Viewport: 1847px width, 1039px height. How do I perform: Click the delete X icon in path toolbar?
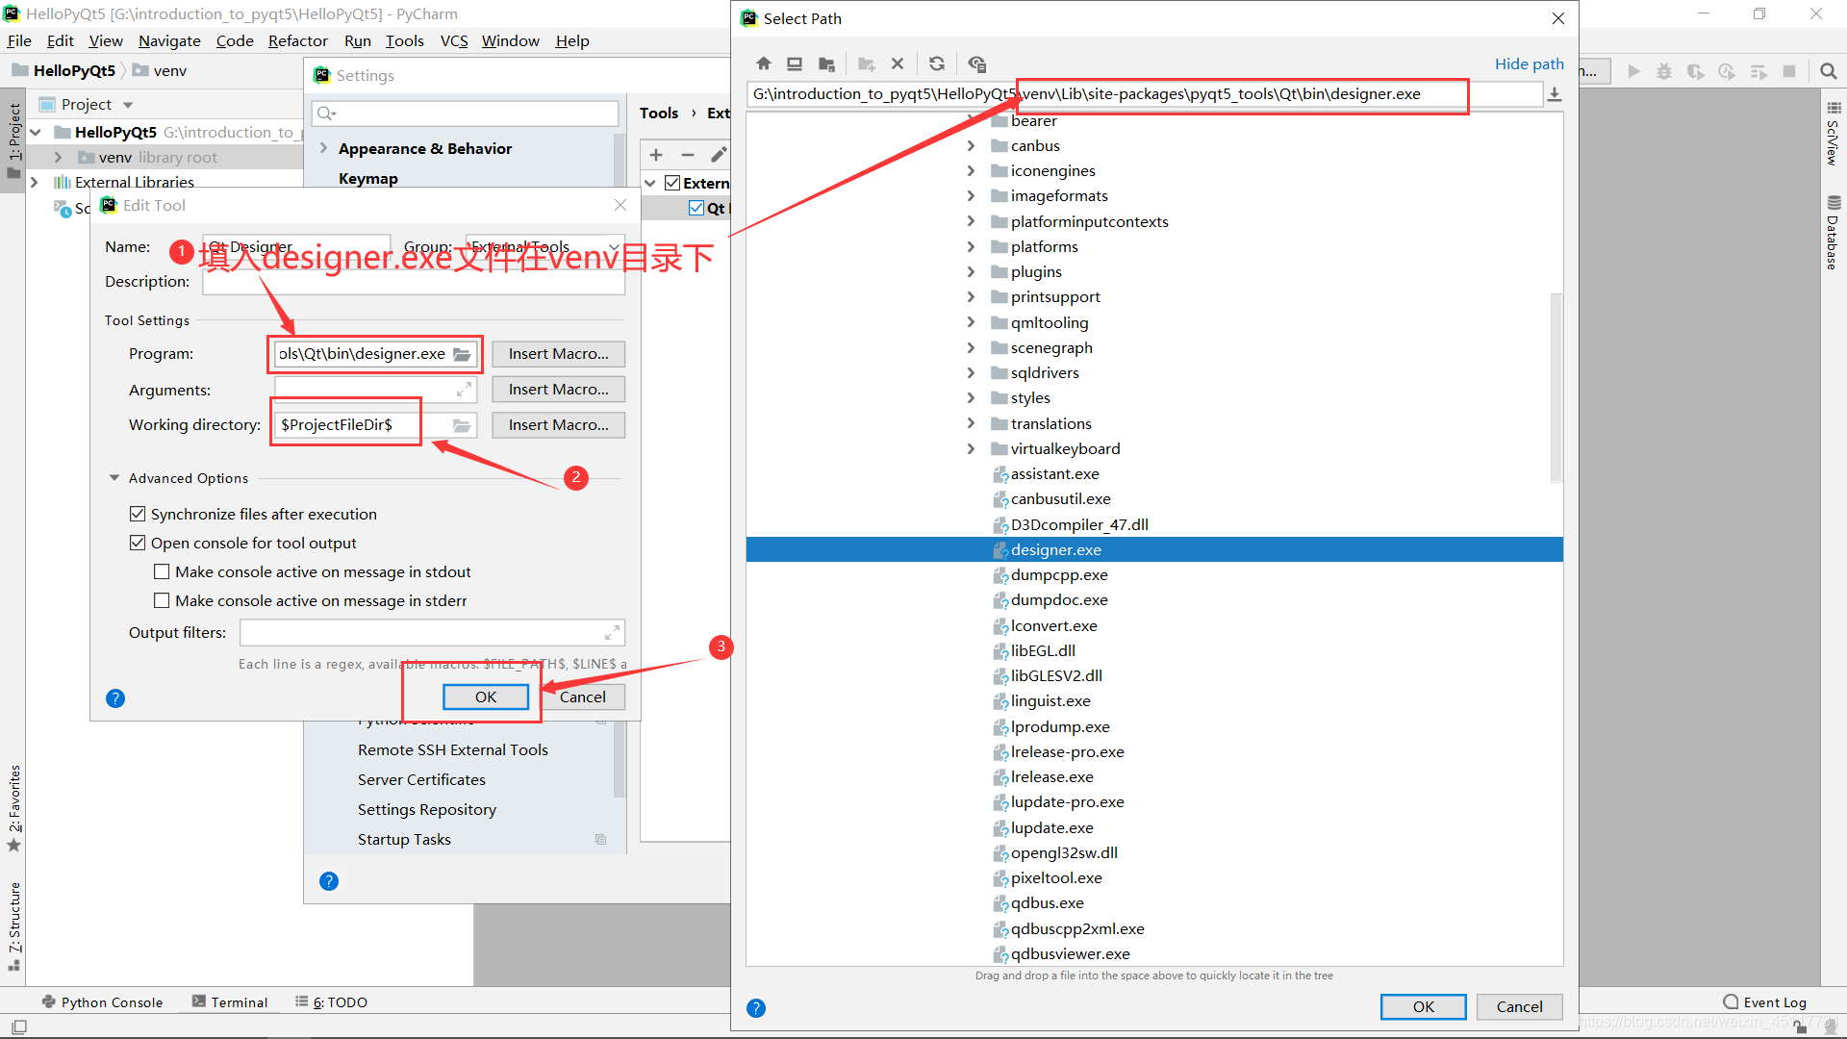click(898, 63)
